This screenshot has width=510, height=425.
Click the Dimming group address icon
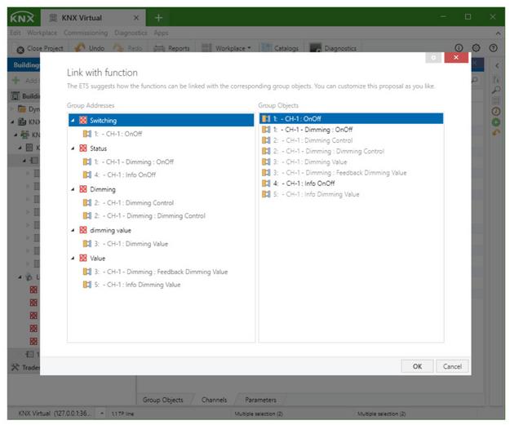click(x=83, y=189)
